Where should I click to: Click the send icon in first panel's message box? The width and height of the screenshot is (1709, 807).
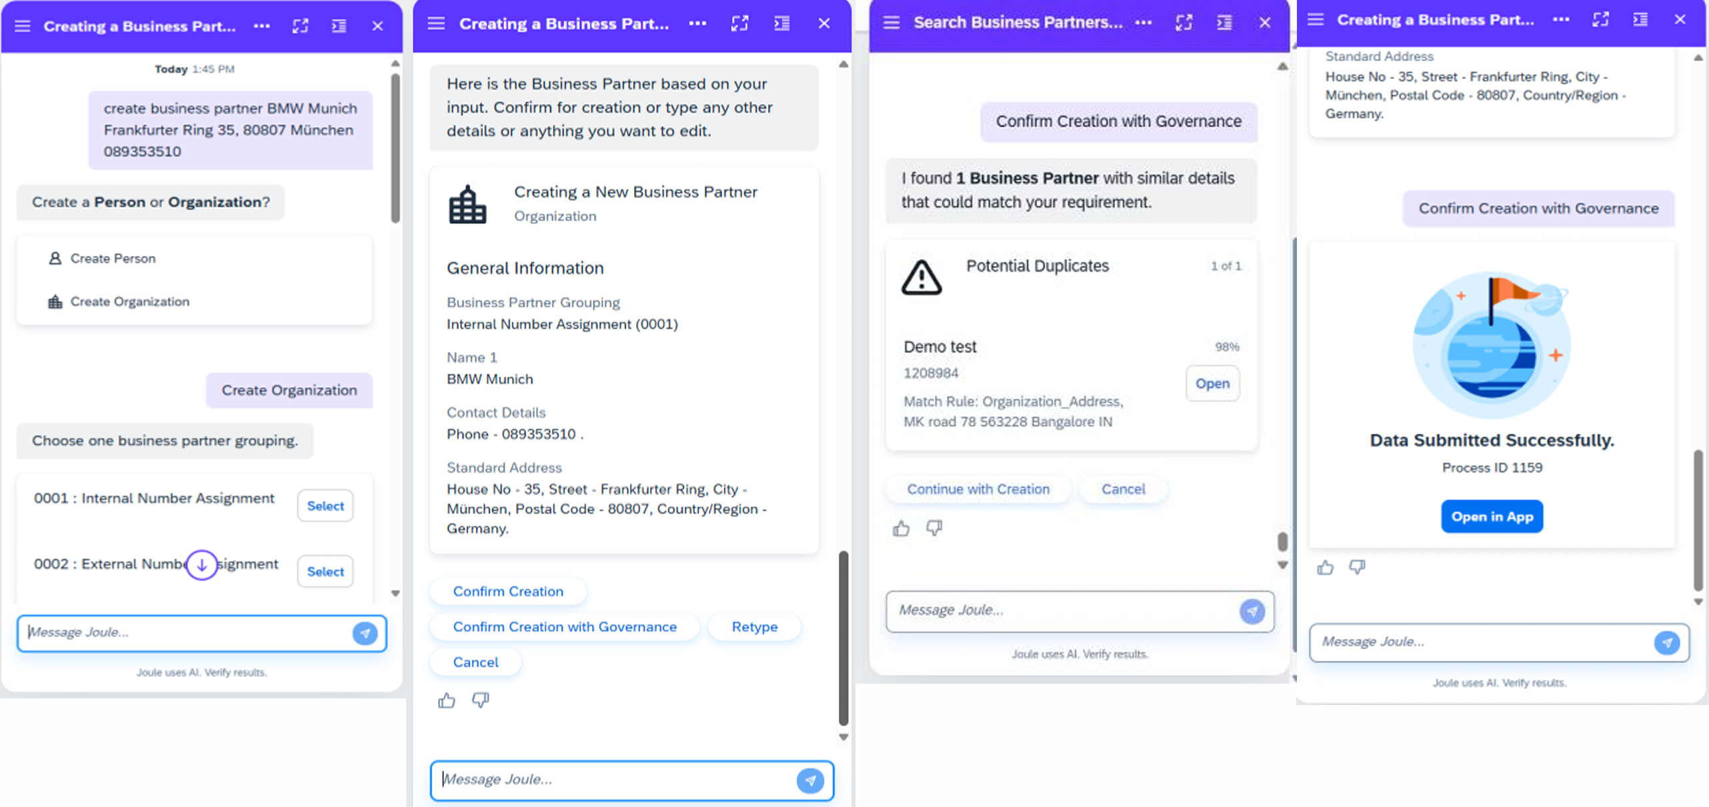point(365,633)
